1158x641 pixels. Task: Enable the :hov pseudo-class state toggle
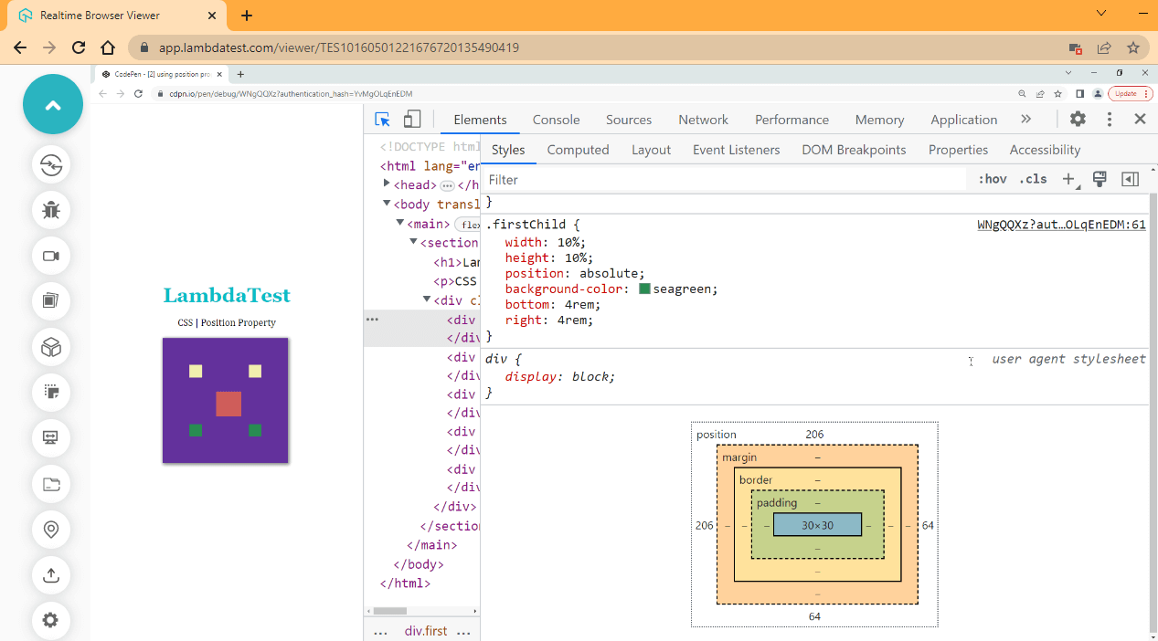(992, 179)
